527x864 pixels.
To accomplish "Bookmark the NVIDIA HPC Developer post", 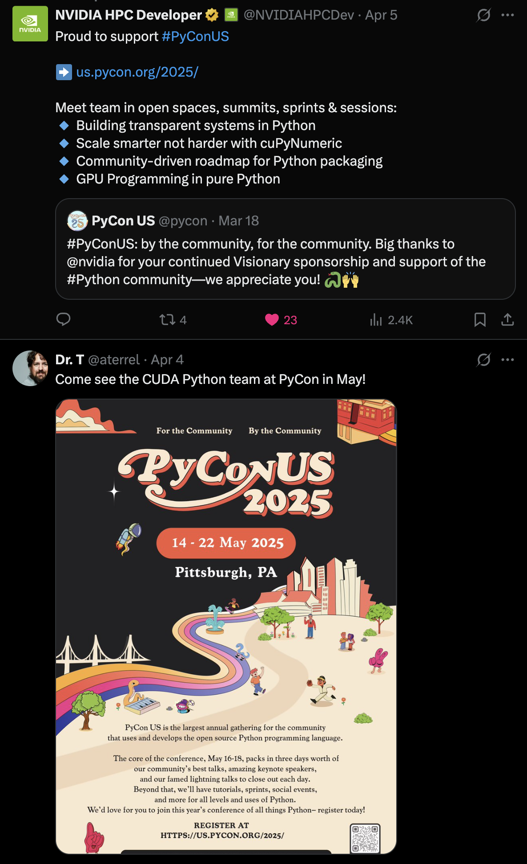I will pos(480,319).
